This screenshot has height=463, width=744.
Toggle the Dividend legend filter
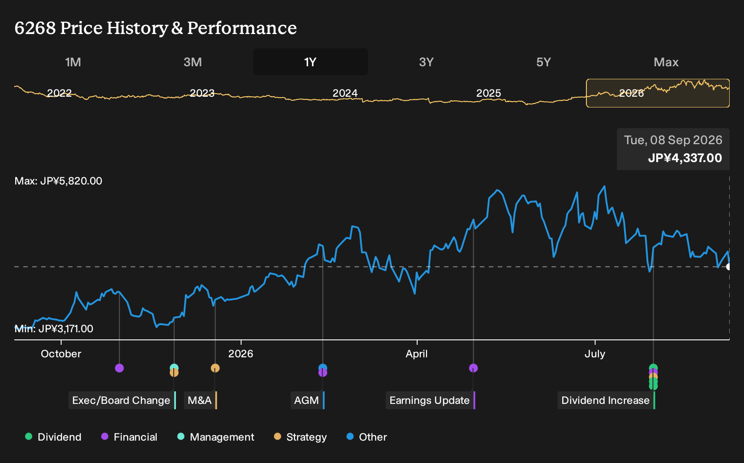(53, 437)
